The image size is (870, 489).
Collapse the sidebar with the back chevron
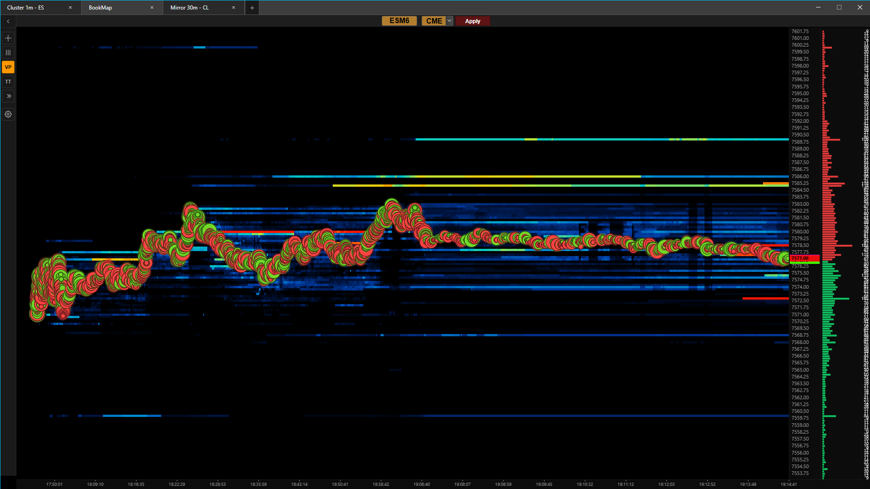point(8,21)
